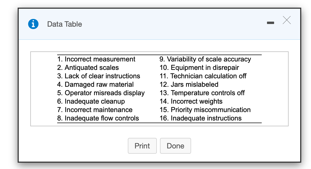
Task: Click 'Variability of scale accuracy'
Action: pos(205,59)
